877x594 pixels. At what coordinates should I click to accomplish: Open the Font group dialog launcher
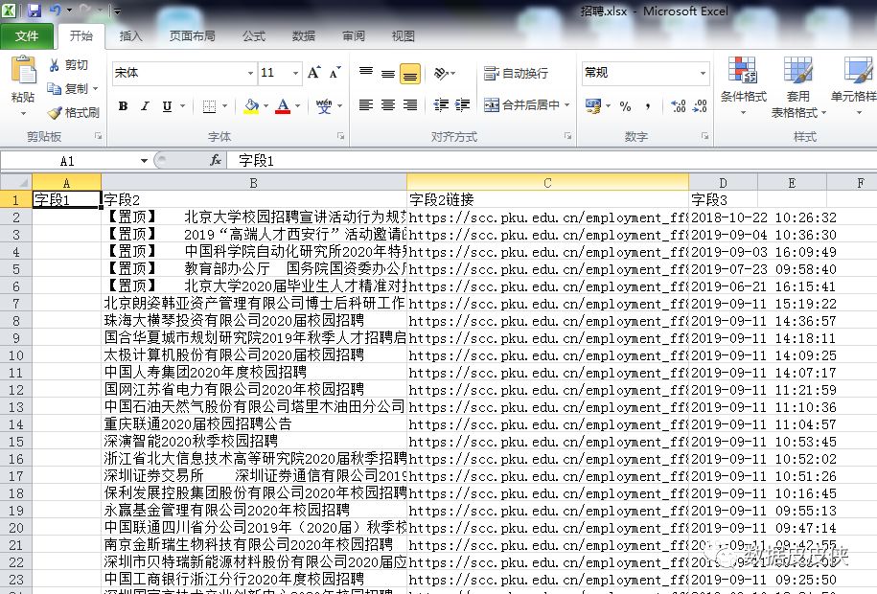(x=340, y=136)
